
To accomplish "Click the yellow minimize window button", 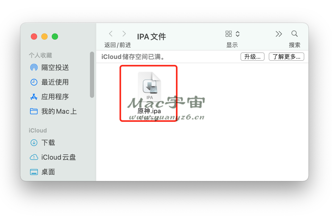I will click(x=44, y=37).
